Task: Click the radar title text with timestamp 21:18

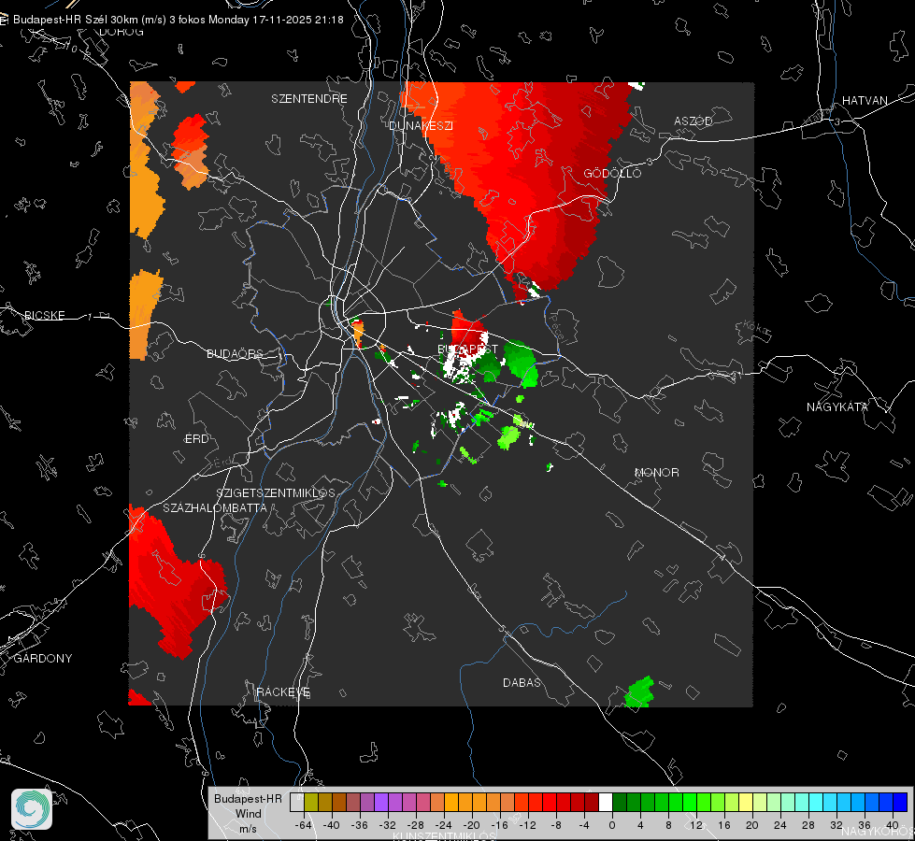Action: pos(178,20)
